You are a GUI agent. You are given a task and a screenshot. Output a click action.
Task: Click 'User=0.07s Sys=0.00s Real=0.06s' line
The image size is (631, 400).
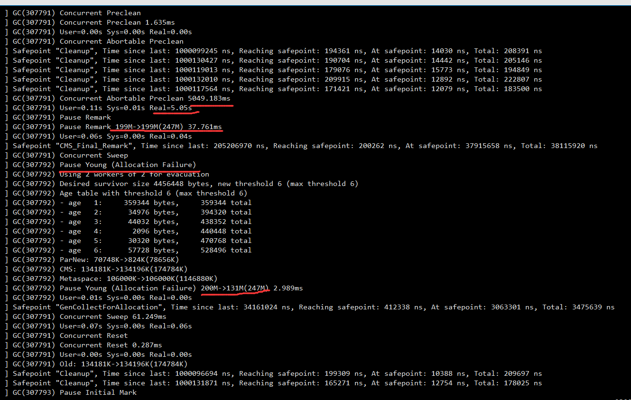pos(98,326)
